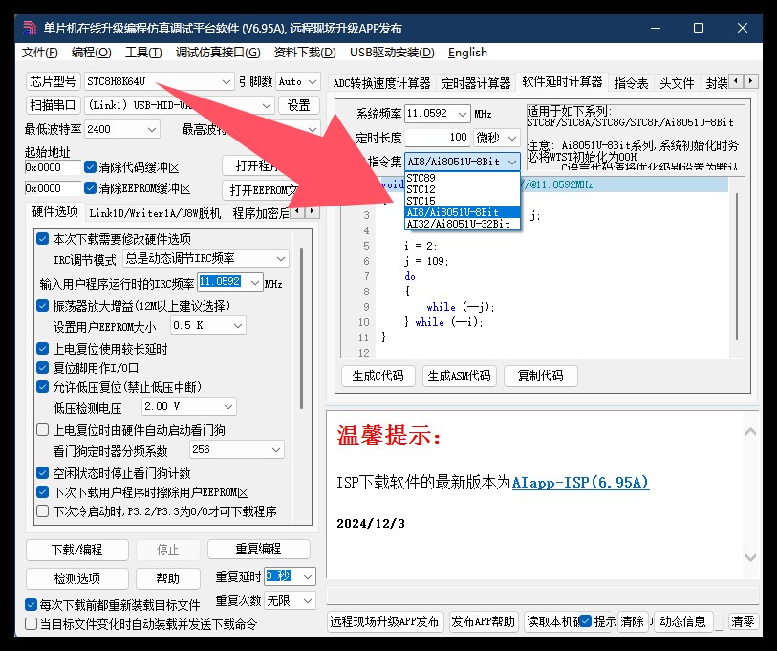The height and width of the screenshot is (651, 777).
Task: Open 低压检测电压 2.00 V dropdown
Action: (x=189, y=406)
